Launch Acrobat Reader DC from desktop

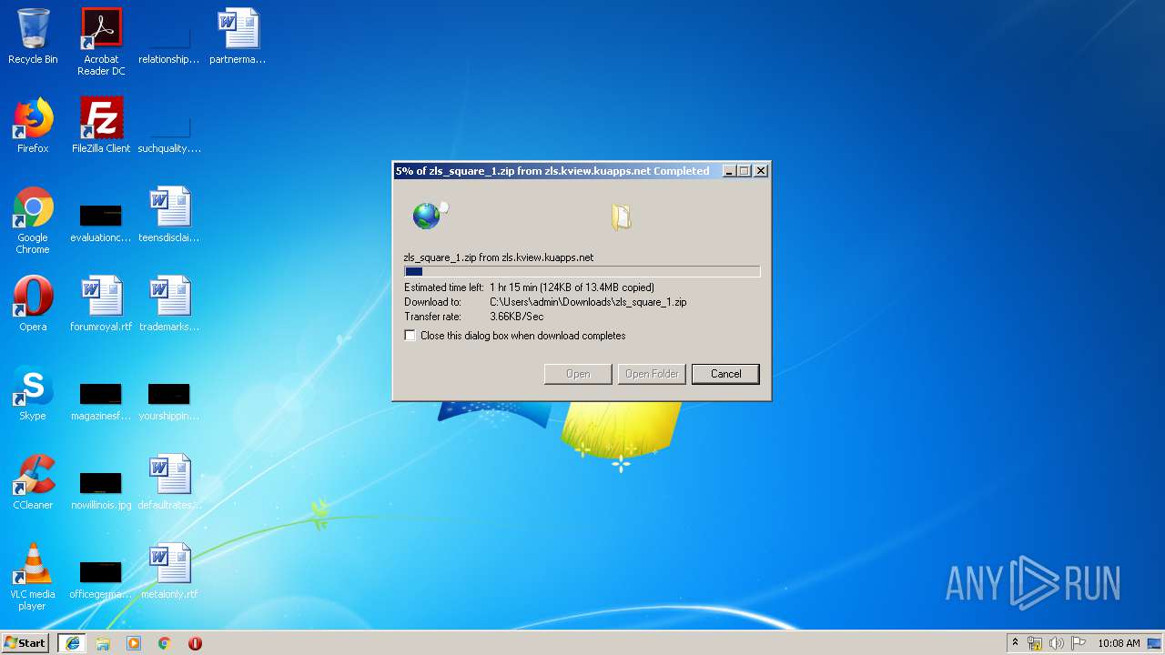101,41
